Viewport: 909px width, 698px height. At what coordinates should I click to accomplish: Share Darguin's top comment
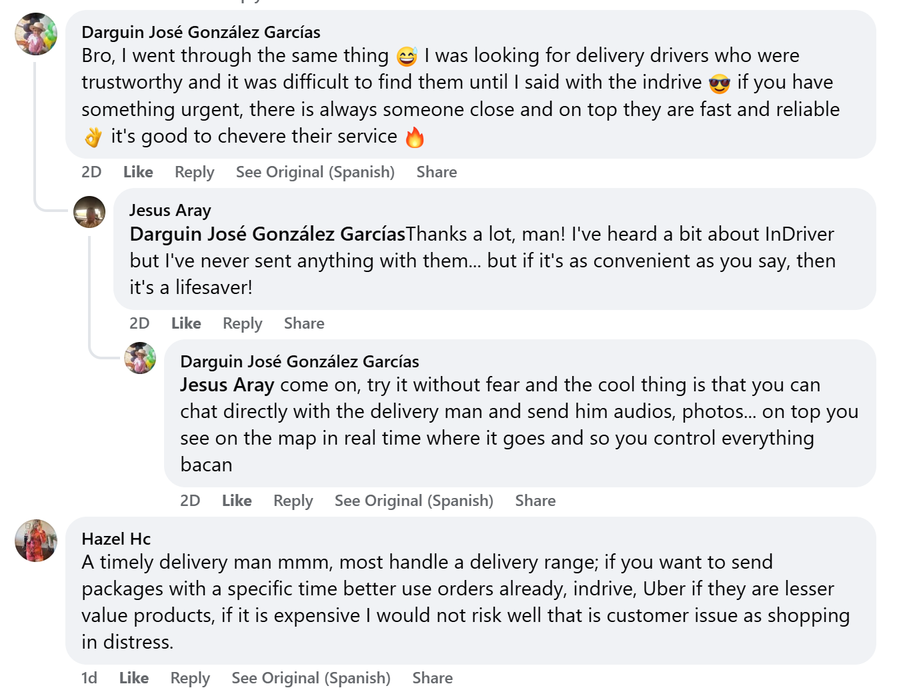point(436,172)
